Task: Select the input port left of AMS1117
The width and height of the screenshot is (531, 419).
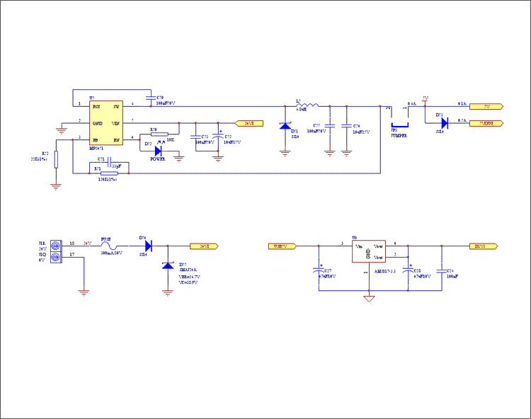Action: [282, 246]
